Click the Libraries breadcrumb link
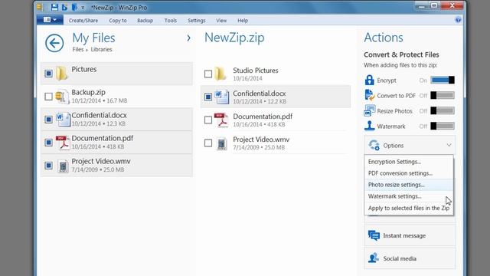The height and width of the screenshot is (276, 490). click(x=101, y=49)
